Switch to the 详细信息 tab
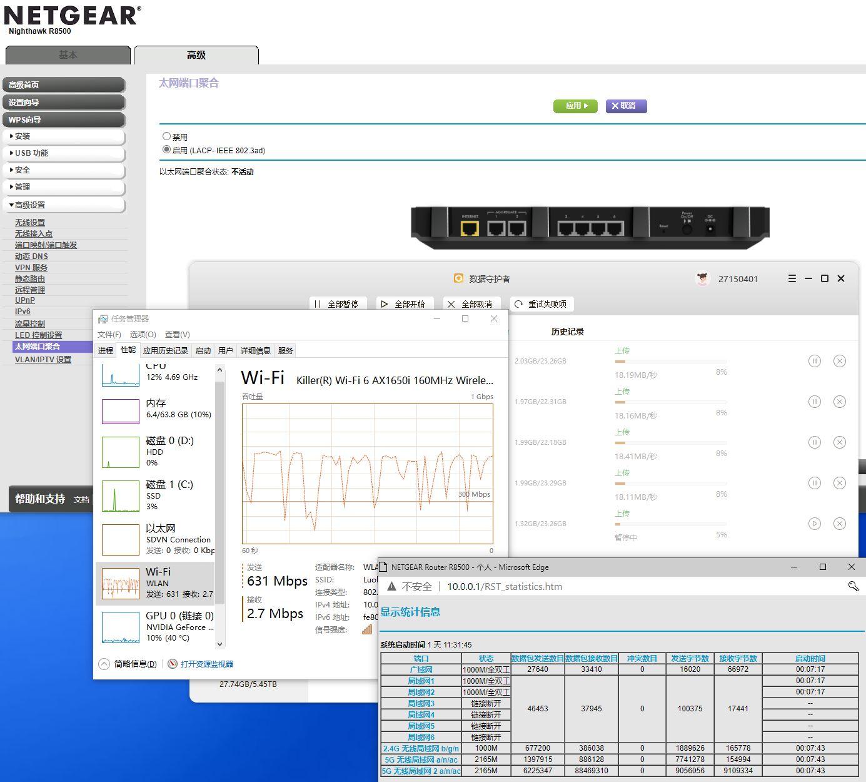 tap(256, 351)
